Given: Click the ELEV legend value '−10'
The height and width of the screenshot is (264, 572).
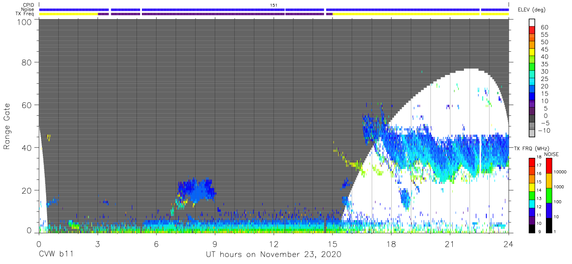Looking at the screenshot, I should pyautogui.click(x=545, y=130).
